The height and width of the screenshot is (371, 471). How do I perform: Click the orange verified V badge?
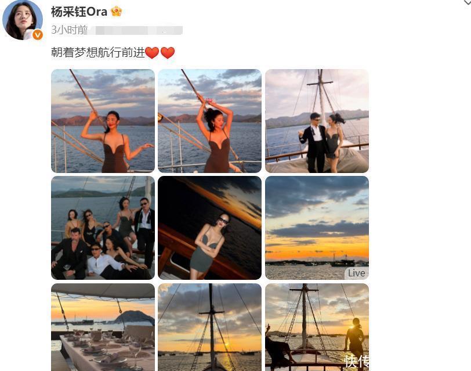pyautogui.click(x=38, y=35)
